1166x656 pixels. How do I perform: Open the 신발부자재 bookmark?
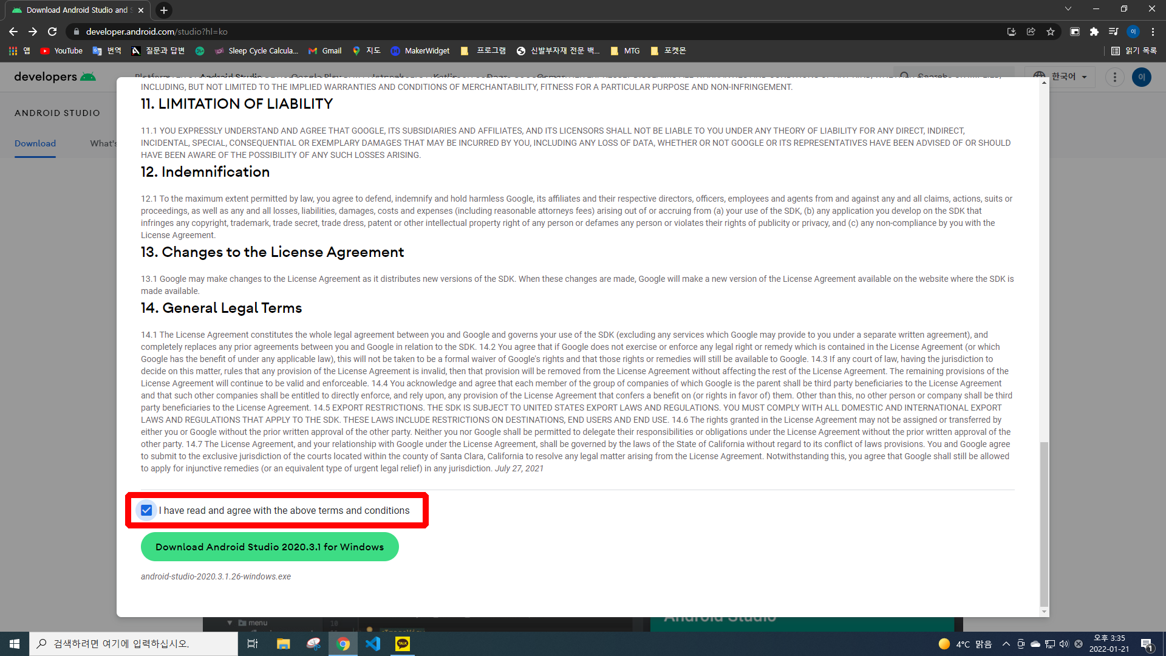(558, 51)
